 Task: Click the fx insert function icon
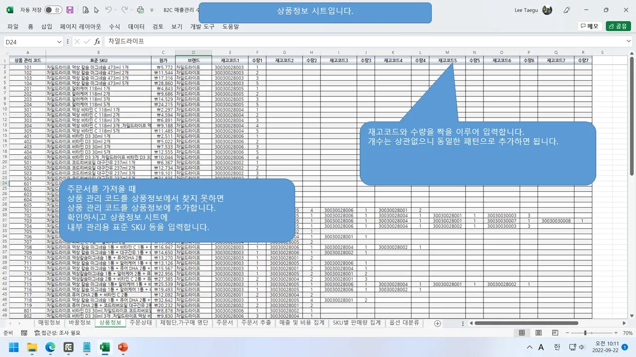tap(97, 42)
